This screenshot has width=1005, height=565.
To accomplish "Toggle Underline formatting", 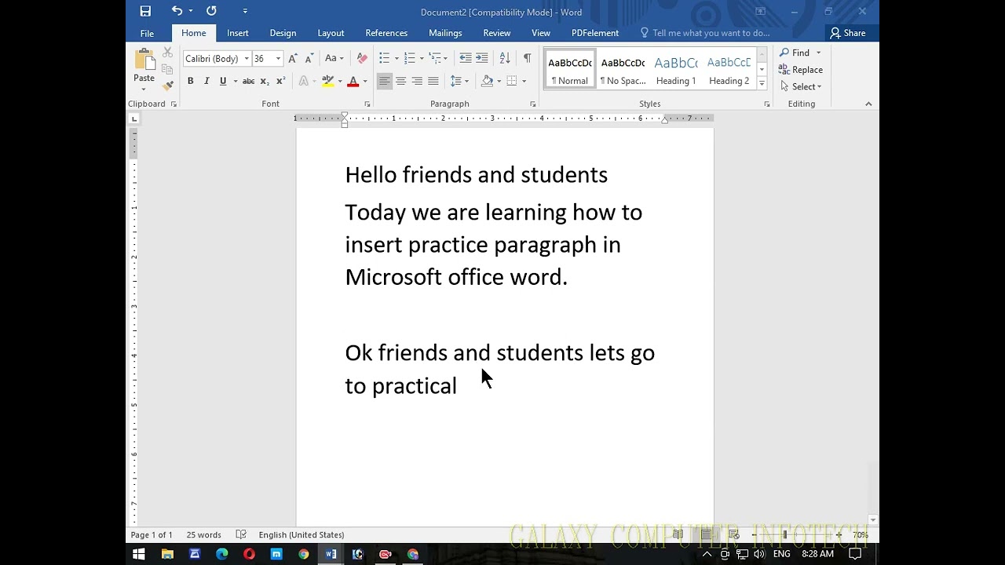I will click(223, 81).
